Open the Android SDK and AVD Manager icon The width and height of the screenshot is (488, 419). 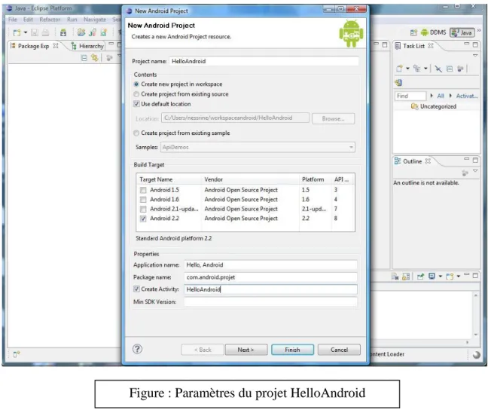pos(63,32)
